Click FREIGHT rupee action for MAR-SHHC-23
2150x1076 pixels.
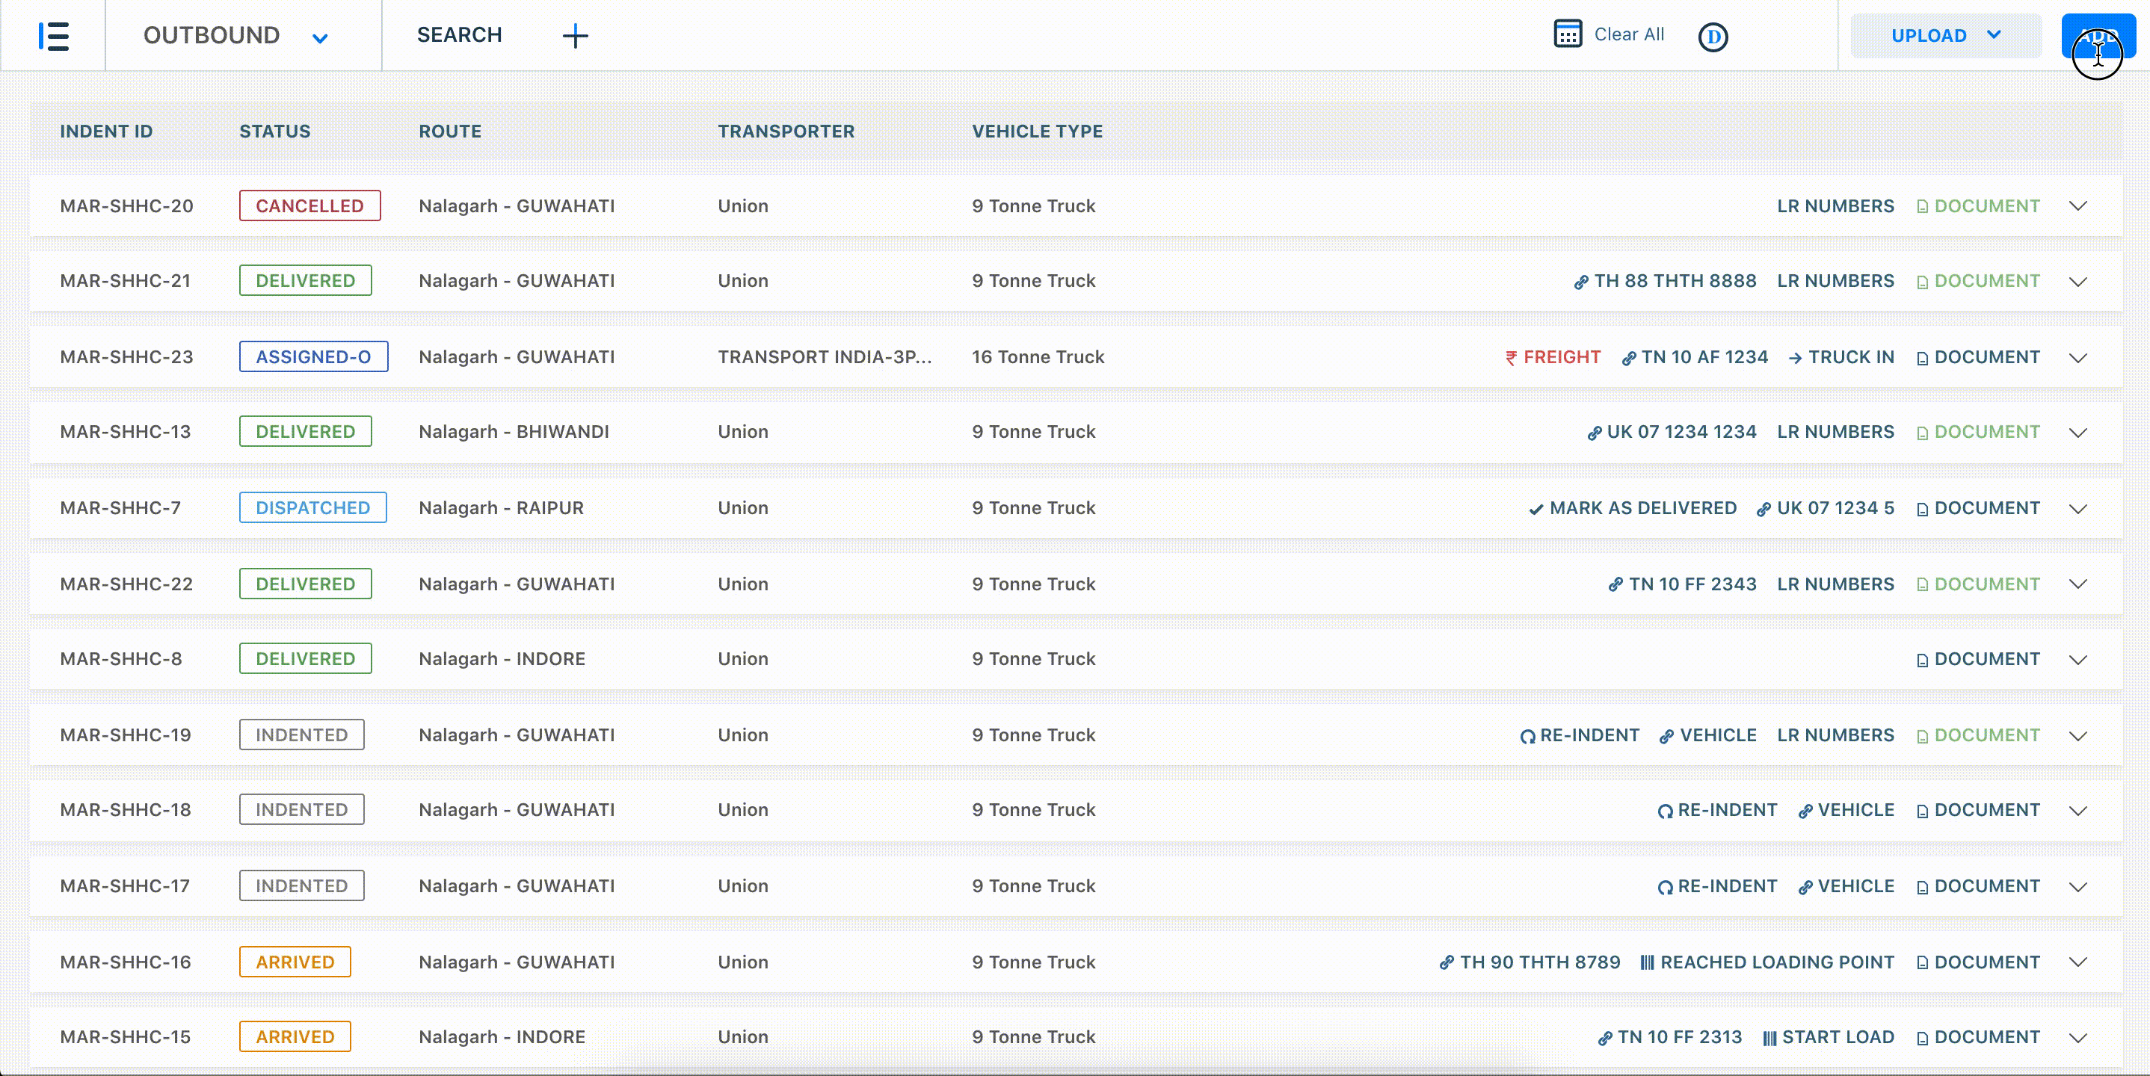click(1553, 357)
